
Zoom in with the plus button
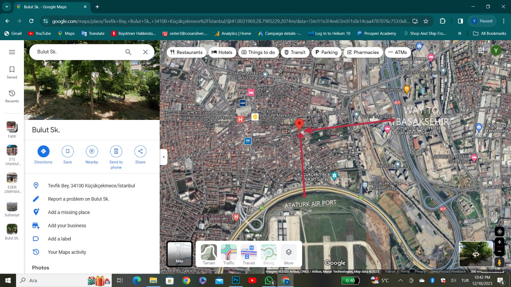click(500, 242)
